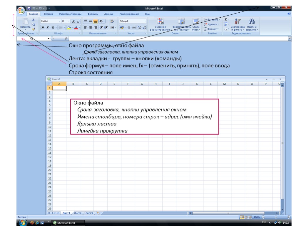Save the workbook via quick access floppy icon

click(29, 8)
